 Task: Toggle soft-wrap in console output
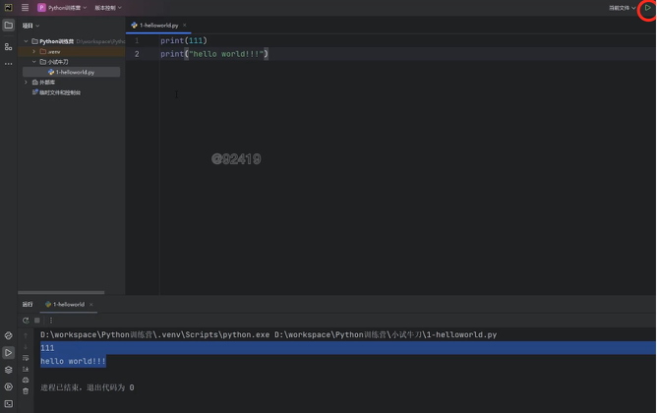(26, 358)
